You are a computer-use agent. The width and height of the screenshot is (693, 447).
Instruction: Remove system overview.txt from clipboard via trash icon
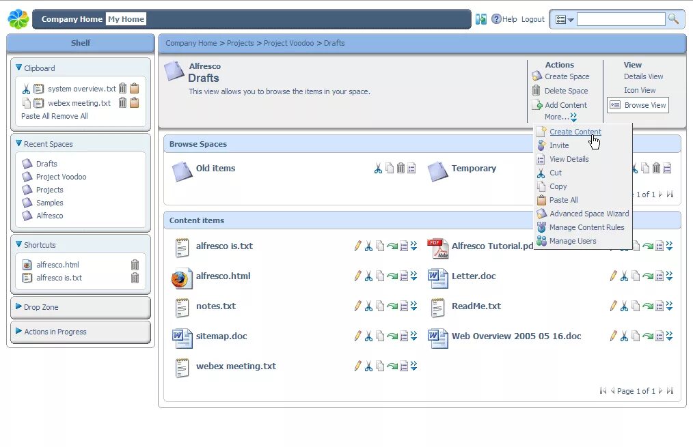coord(122,88)
